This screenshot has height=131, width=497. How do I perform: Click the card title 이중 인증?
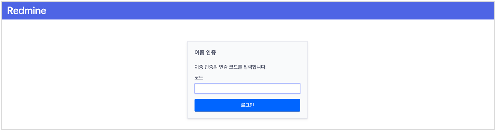point(205,52)
